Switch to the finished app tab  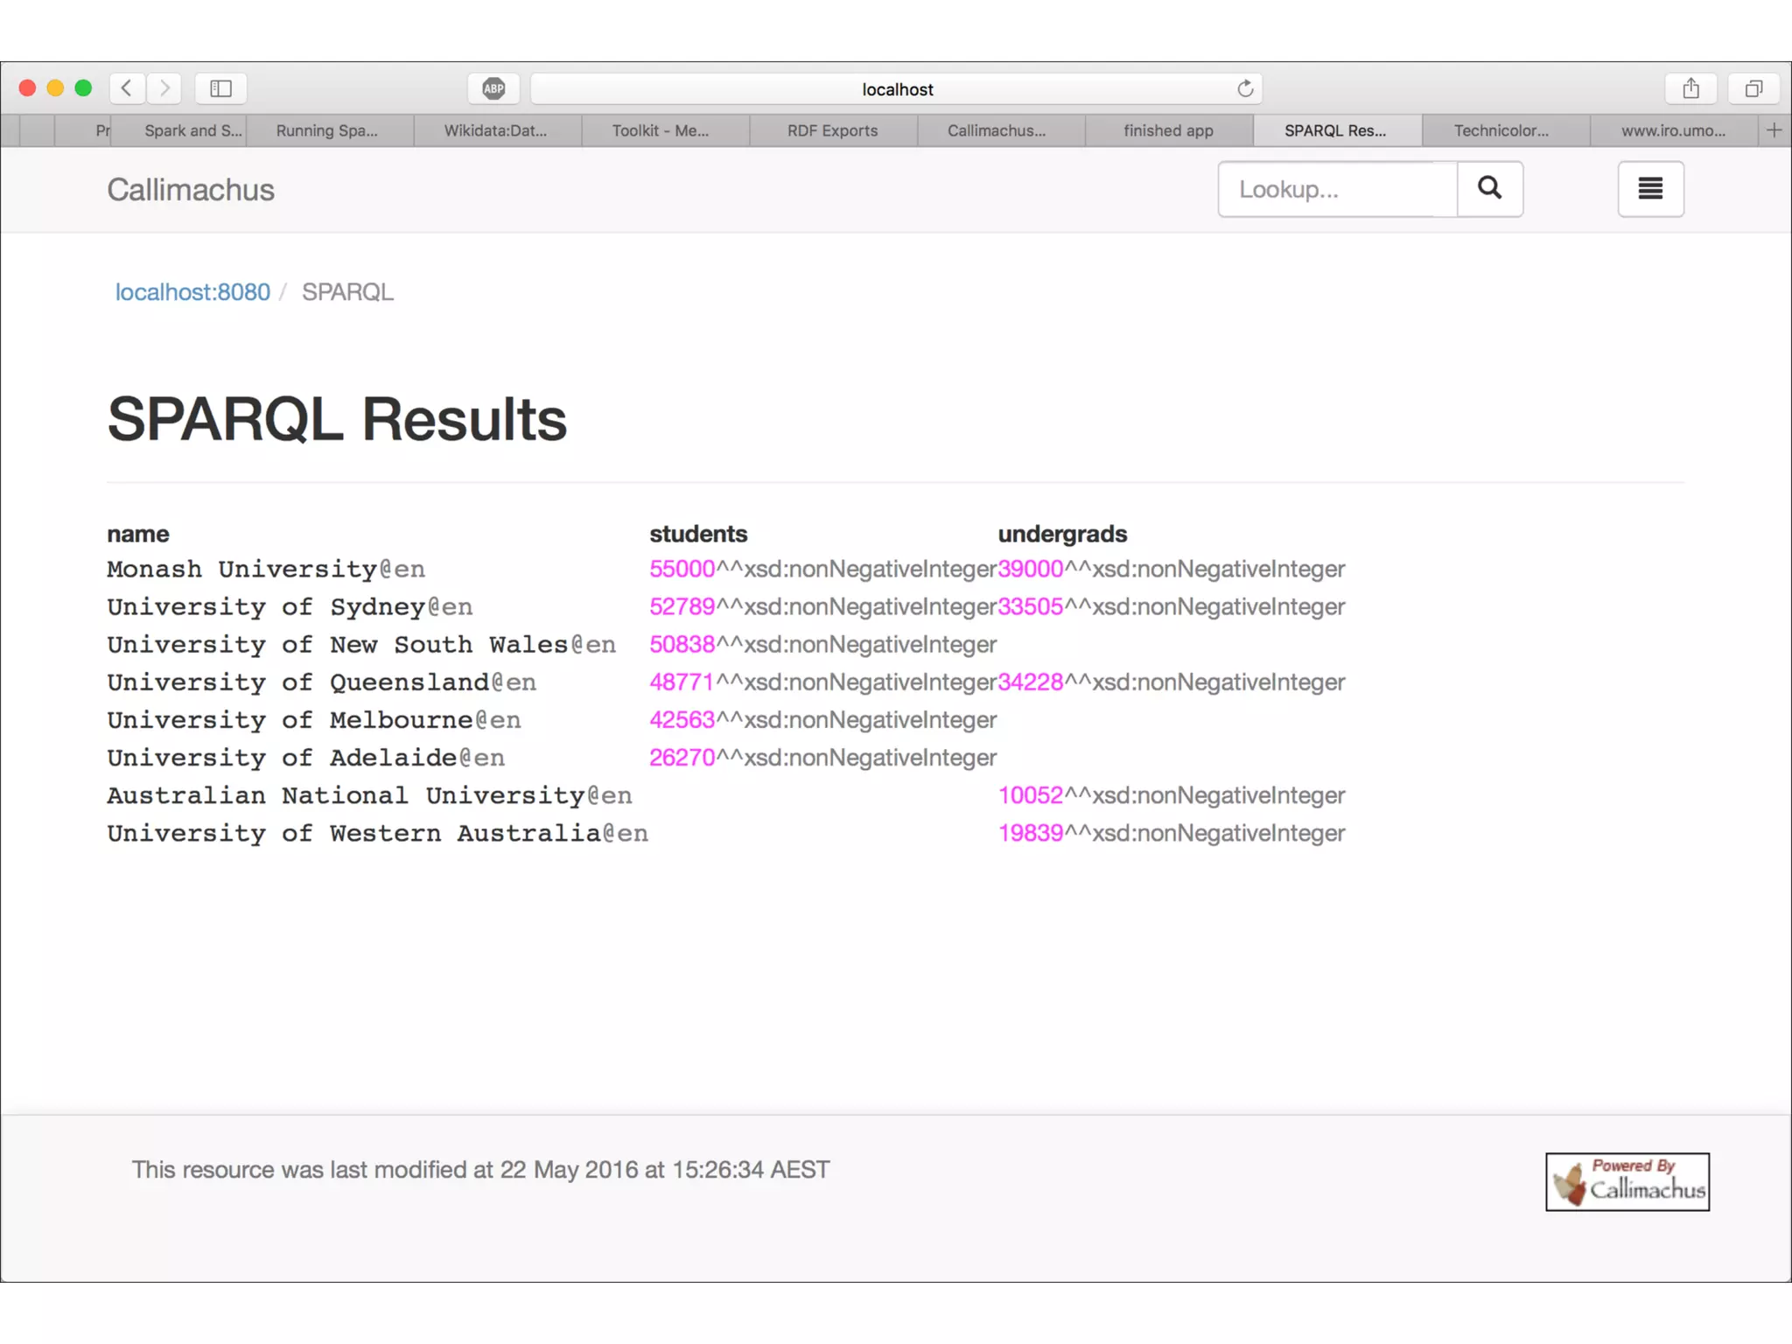tap(1168, 130)
